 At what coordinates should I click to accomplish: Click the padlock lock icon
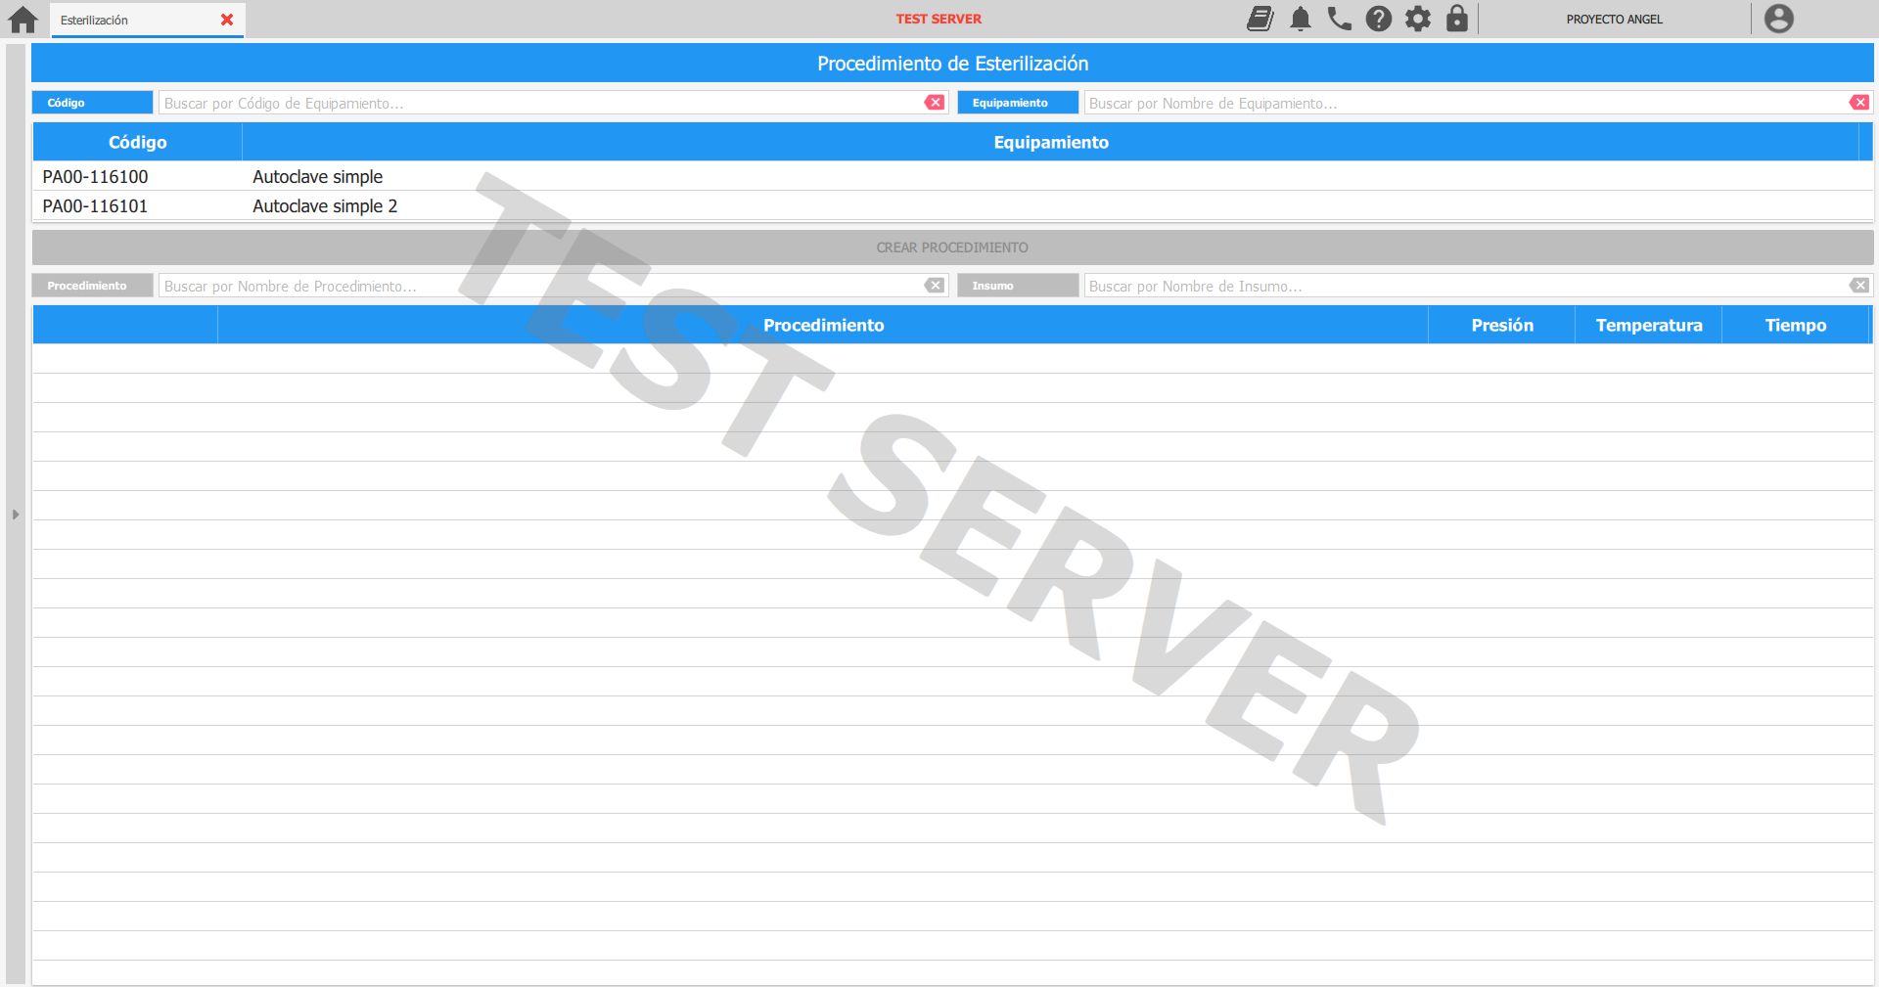click(x=1456, y=19)
